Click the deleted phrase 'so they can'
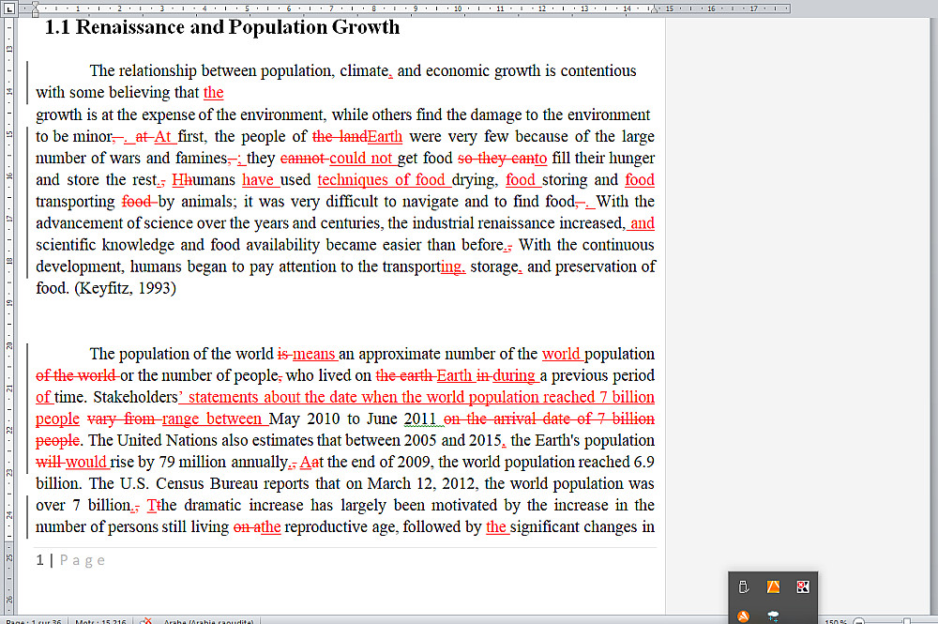938x624 pixels. click(x=496, y=158)
